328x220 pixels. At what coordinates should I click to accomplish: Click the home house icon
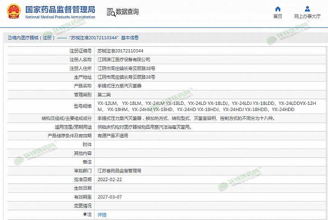pos(278,9)
